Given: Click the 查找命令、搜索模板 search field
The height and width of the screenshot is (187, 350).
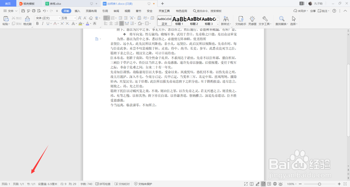Looking at the screenshot, I should (207, 11).
